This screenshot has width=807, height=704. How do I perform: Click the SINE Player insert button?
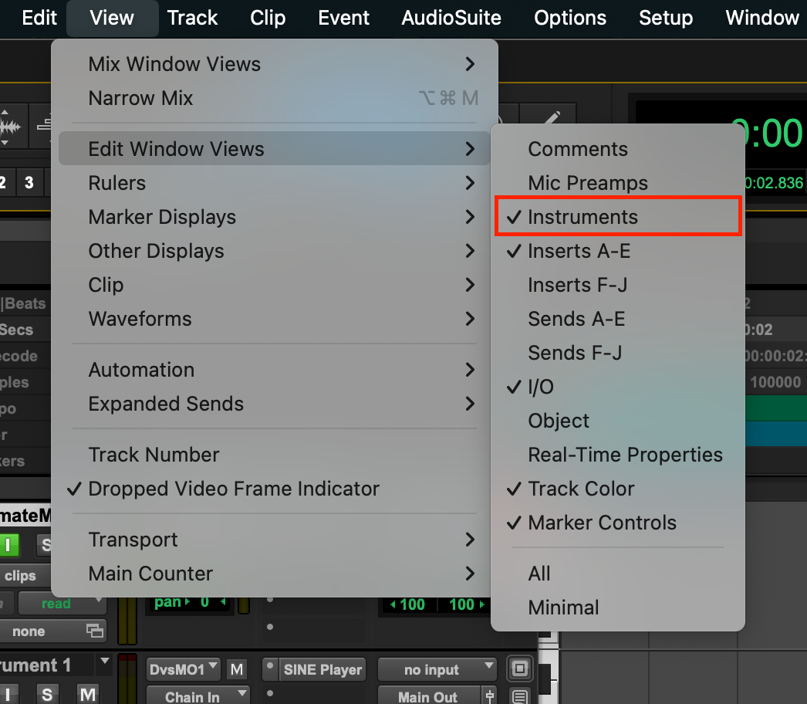[x=322, y=669]
